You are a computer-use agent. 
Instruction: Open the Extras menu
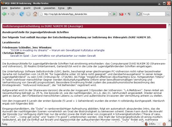click(61, 8)
